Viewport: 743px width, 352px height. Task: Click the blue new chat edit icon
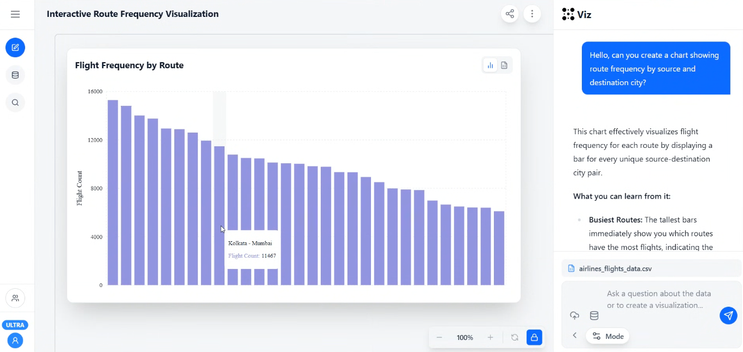point(15,47)
